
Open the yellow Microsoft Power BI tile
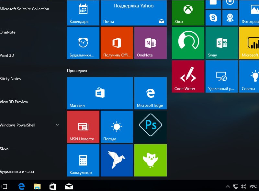[x=249, y=43]
